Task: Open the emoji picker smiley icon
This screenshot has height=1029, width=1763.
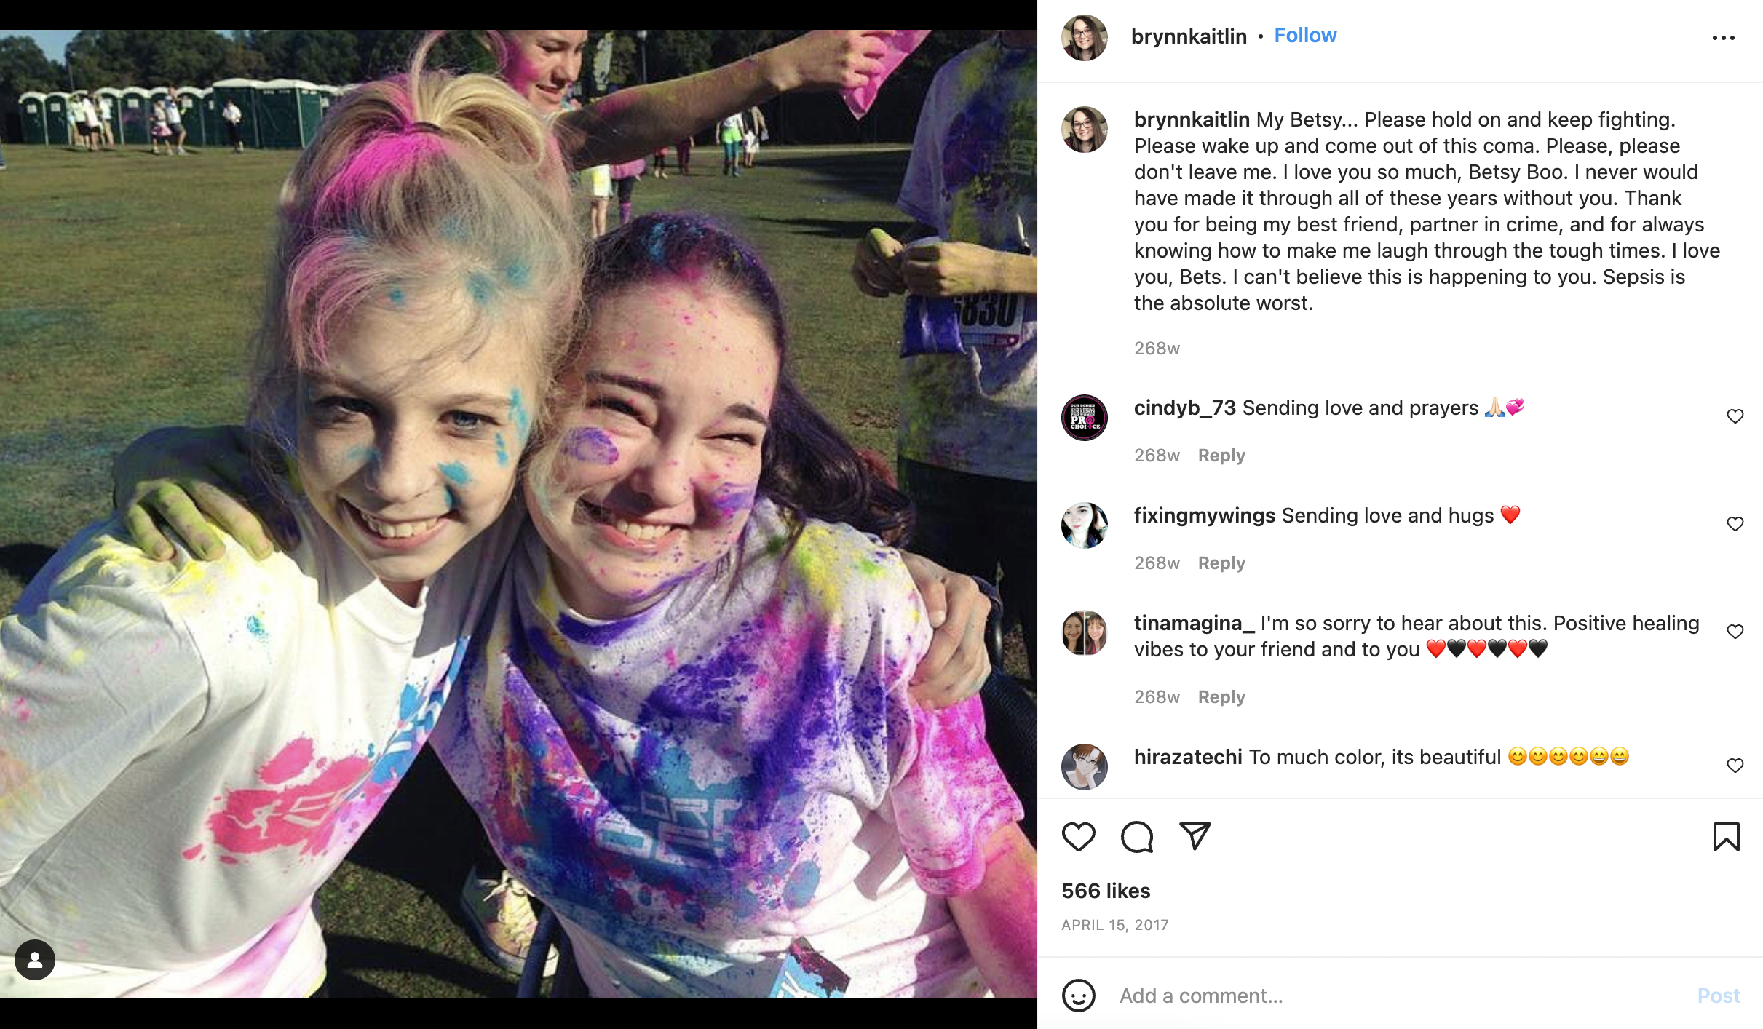Action: click(x=1078, y=995)
